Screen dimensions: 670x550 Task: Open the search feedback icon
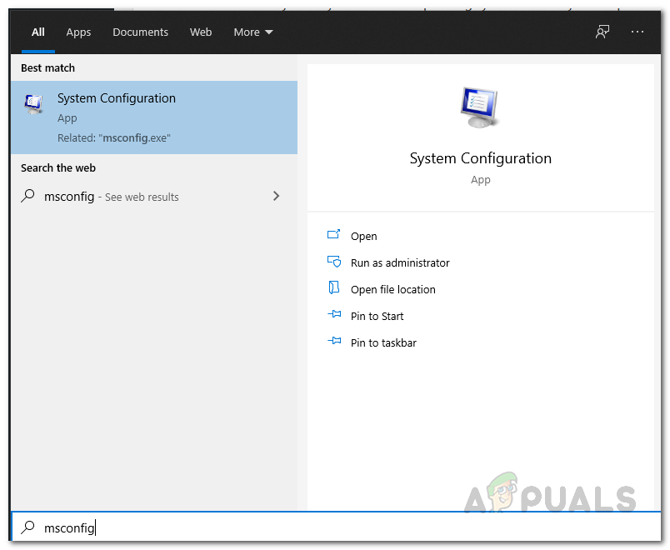[602, 32]
